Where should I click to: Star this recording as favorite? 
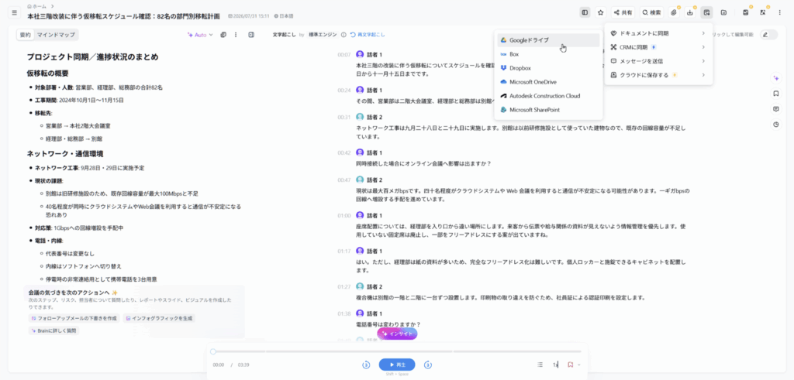[601, 12]
